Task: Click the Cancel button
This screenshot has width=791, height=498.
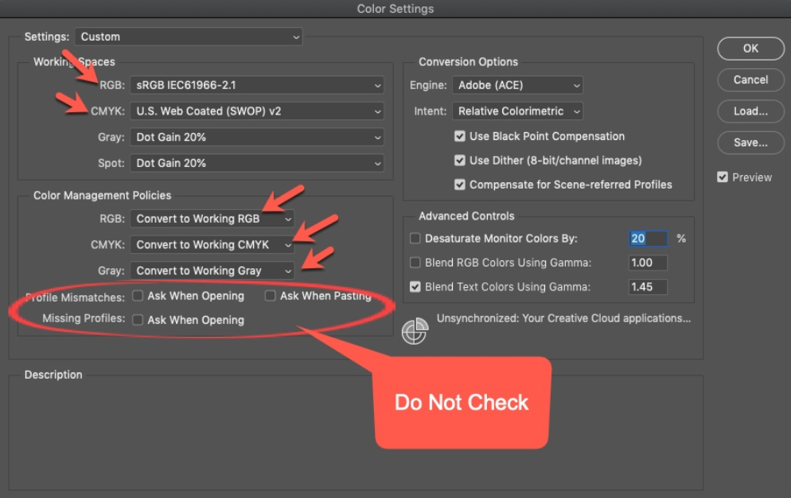Action: [750, 80]
